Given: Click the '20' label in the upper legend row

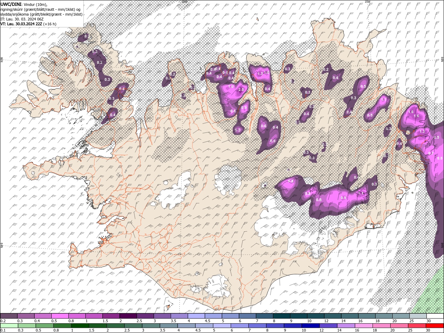Looking at the screenshot, I should [x=394, y=321].
